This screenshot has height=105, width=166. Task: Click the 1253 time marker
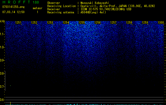[50, 23]
